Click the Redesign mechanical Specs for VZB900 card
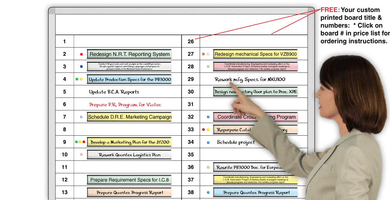This screenshot has height=200, width=390. [255, 54]
